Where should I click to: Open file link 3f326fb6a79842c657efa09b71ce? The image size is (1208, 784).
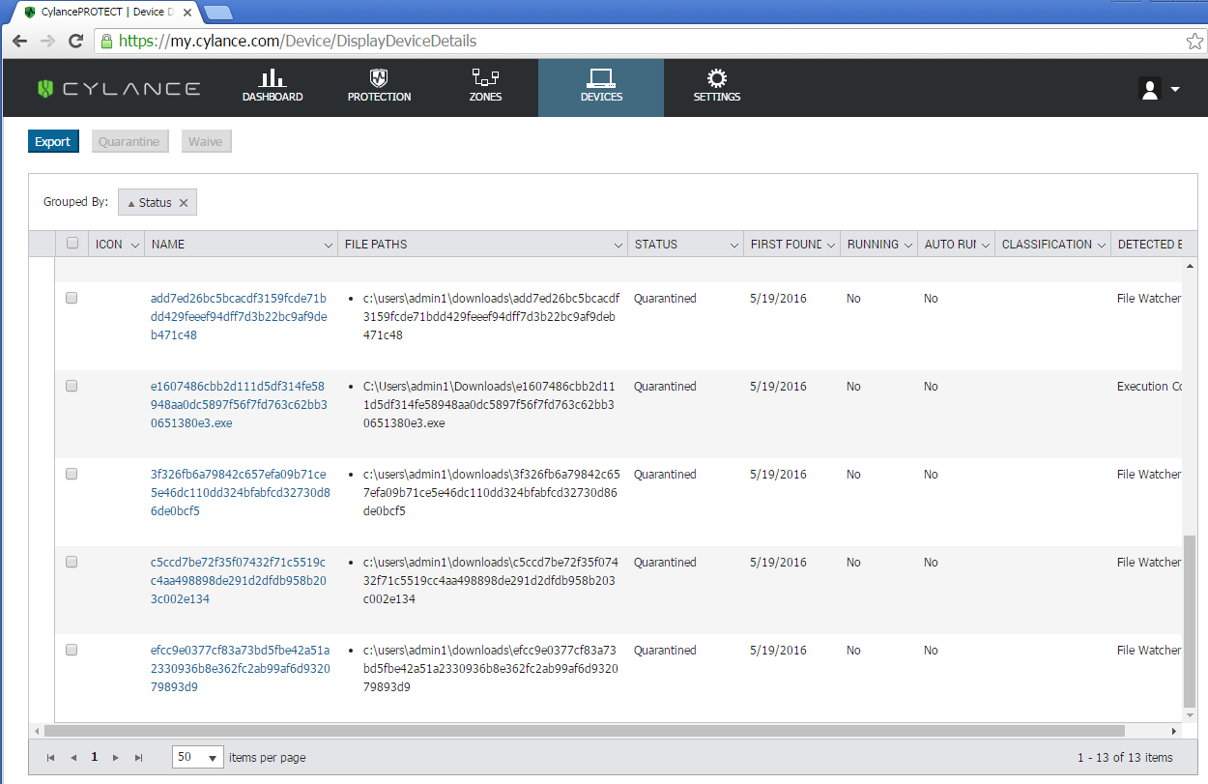click(240, 493)
